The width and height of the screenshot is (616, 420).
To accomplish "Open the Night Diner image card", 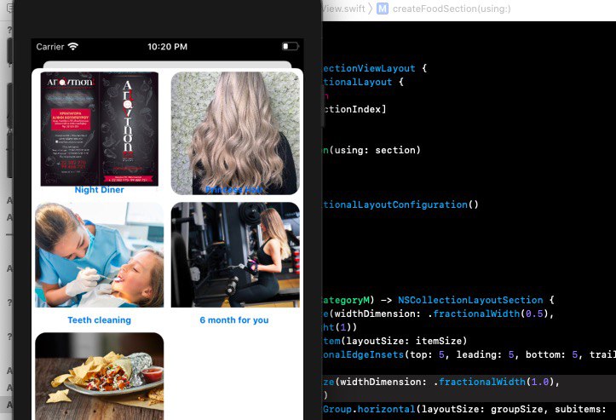I will (x=100, y=129).
